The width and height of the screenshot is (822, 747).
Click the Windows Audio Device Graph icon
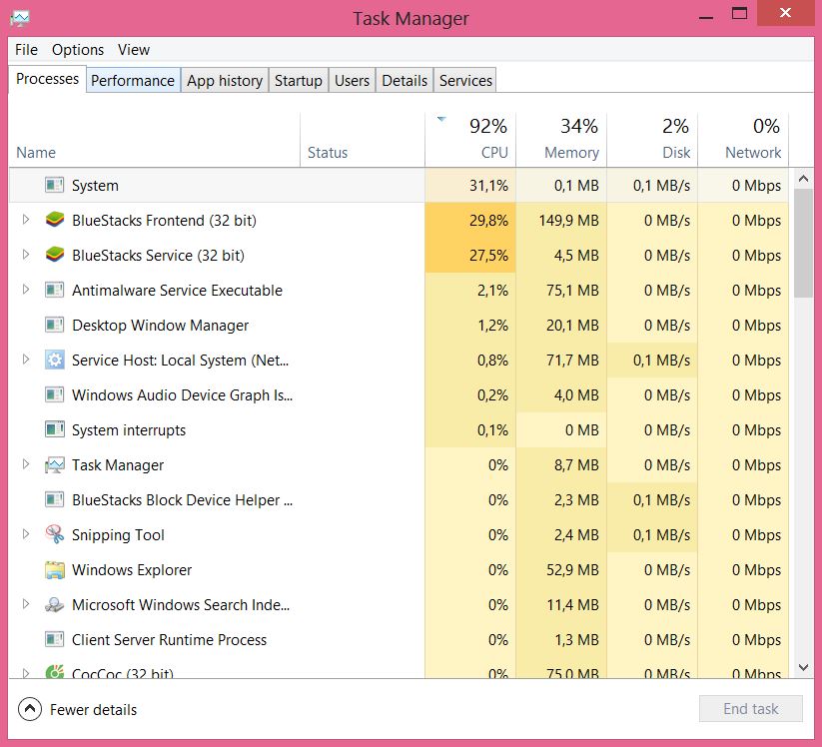click(55, 394)
